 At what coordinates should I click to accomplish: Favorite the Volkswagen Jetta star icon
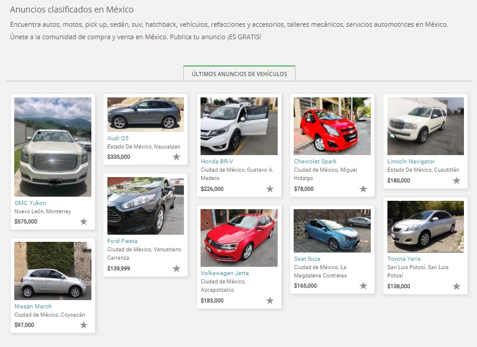pyautogui.click(x=270, y=301)
